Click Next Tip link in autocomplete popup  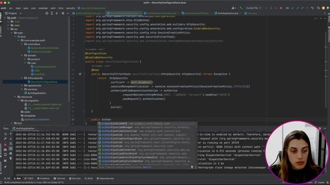(x=147, y=167)
